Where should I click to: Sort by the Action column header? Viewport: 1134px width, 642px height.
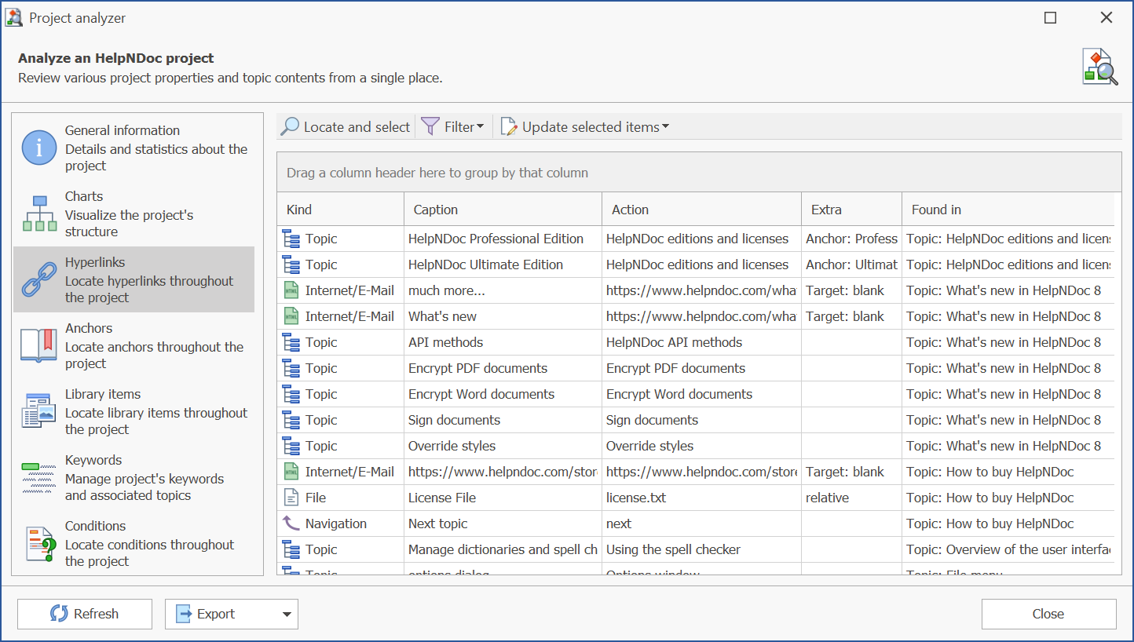pos(701,210)
